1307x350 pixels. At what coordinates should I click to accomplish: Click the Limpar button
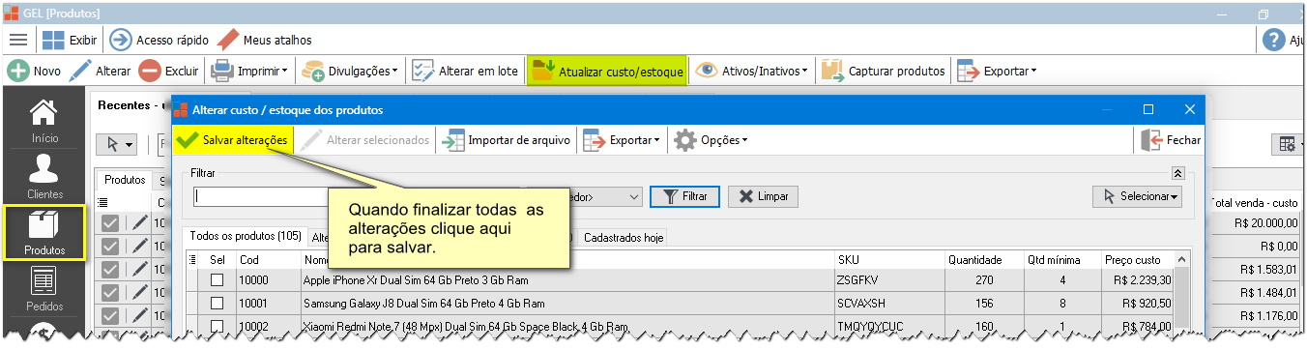click(763, 196)
